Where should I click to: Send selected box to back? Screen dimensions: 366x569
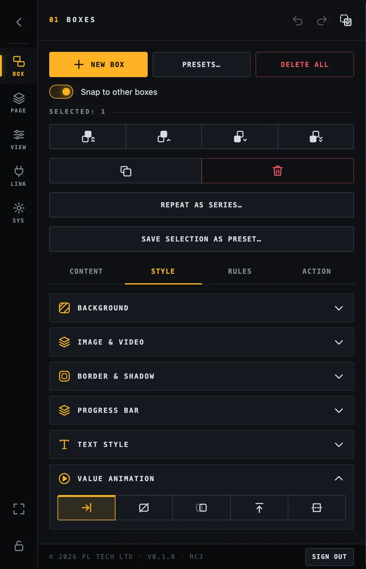(316, 137)
